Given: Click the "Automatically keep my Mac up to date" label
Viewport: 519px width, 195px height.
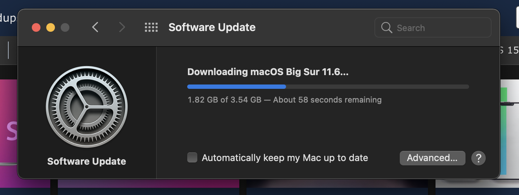Looking at the screenshot, I should coord(285,158).
